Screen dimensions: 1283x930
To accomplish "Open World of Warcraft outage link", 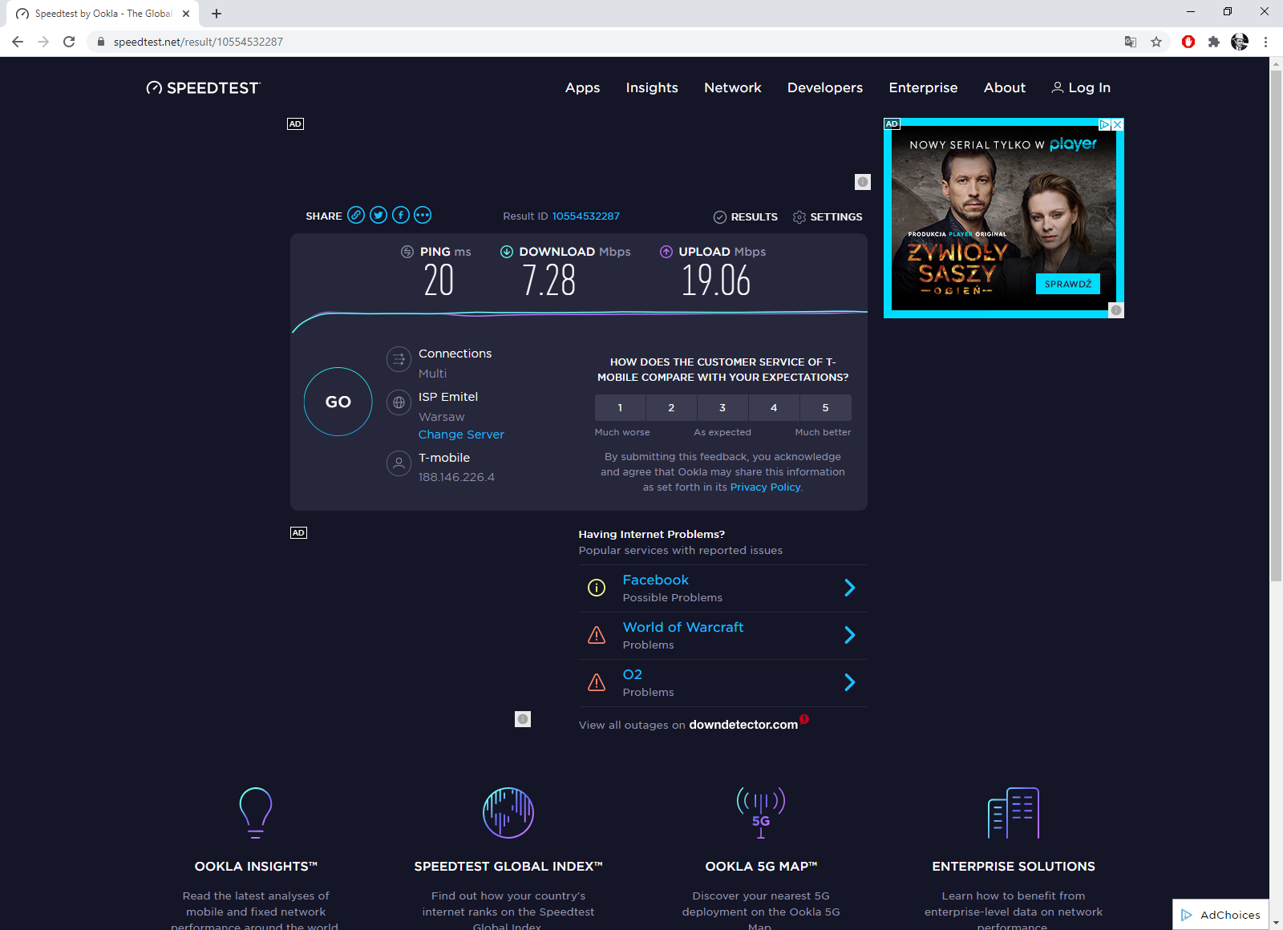I will pos(683,628).
